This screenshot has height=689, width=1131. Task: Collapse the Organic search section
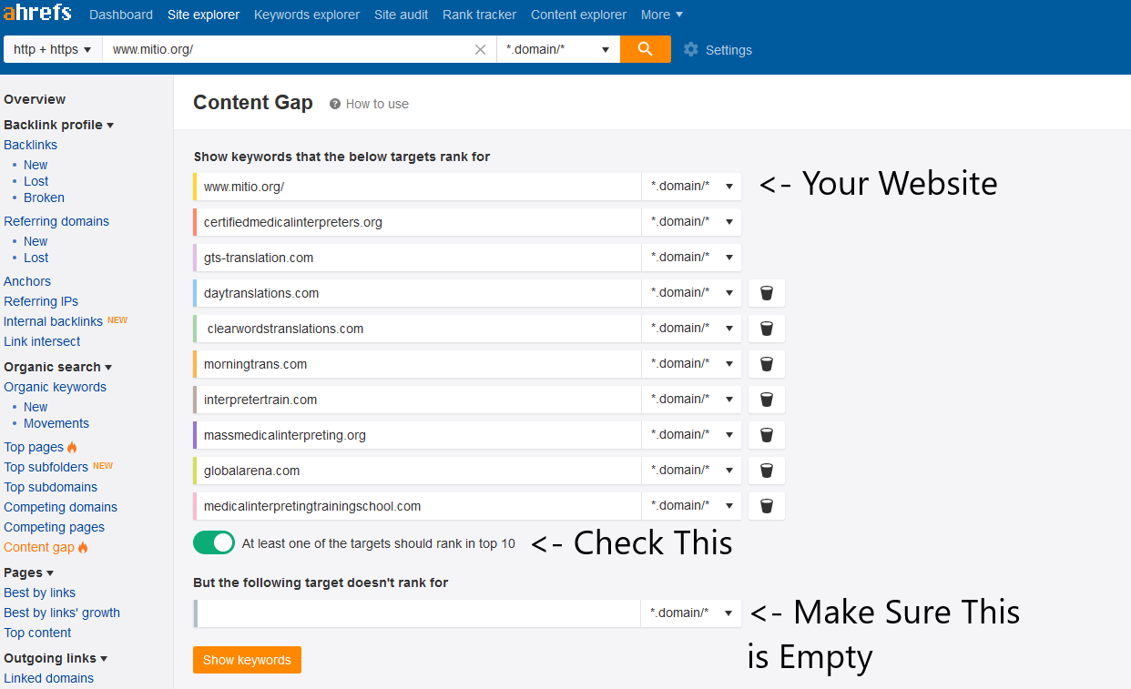[57, 367]
